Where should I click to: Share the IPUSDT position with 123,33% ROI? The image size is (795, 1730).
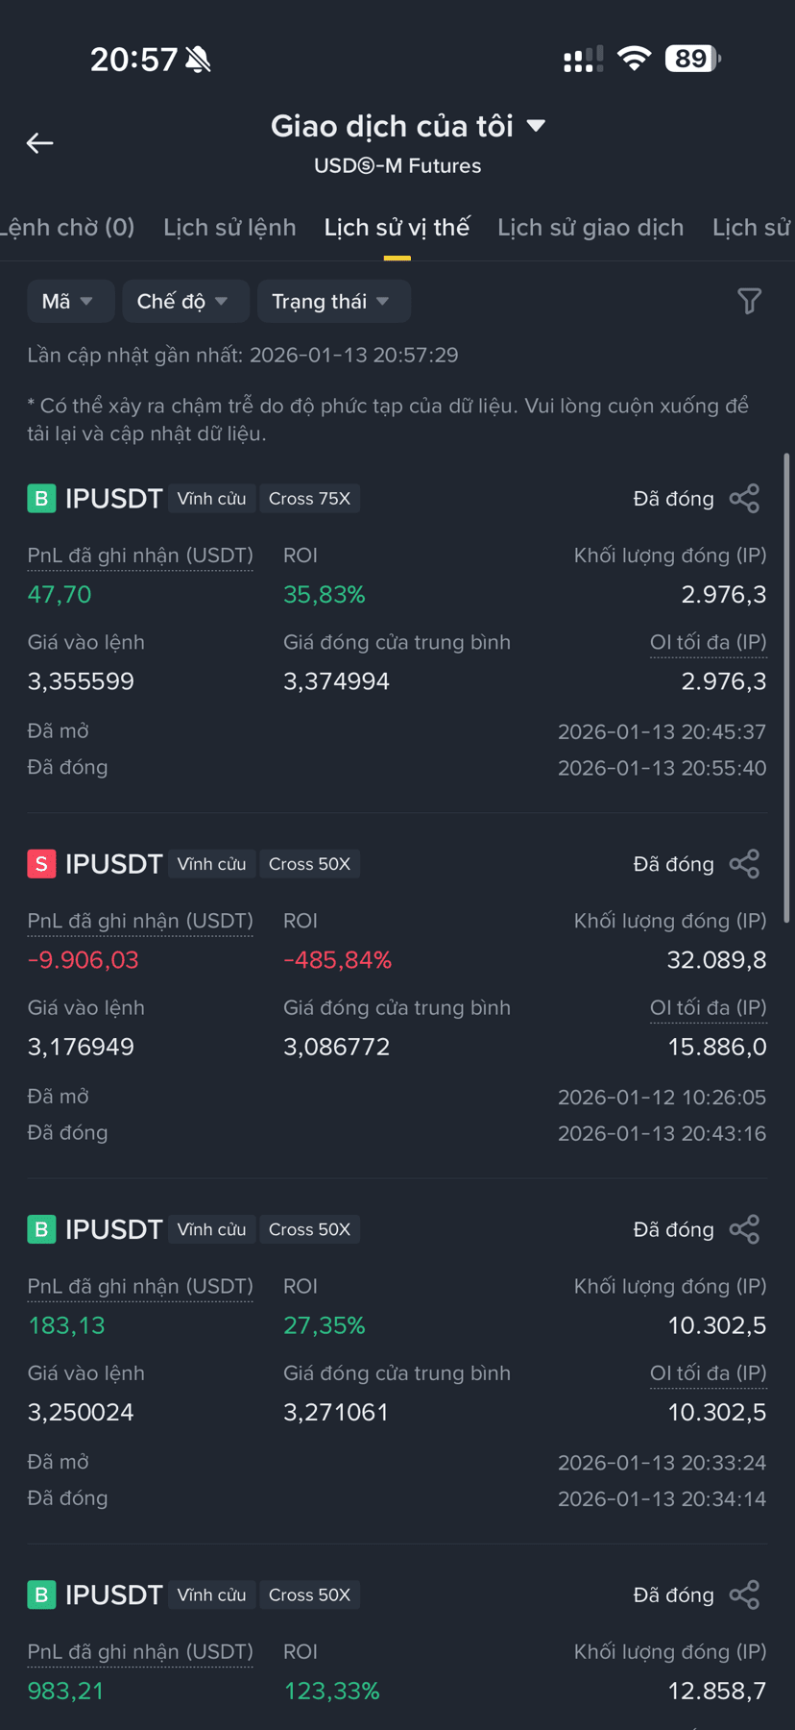coord(744,1594)
